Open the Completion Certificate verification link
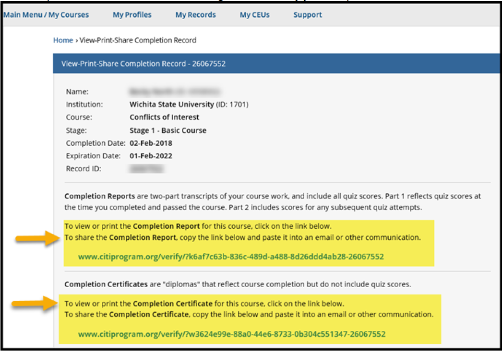The width and height of the screenshot is (502, 352). (232, 334)
